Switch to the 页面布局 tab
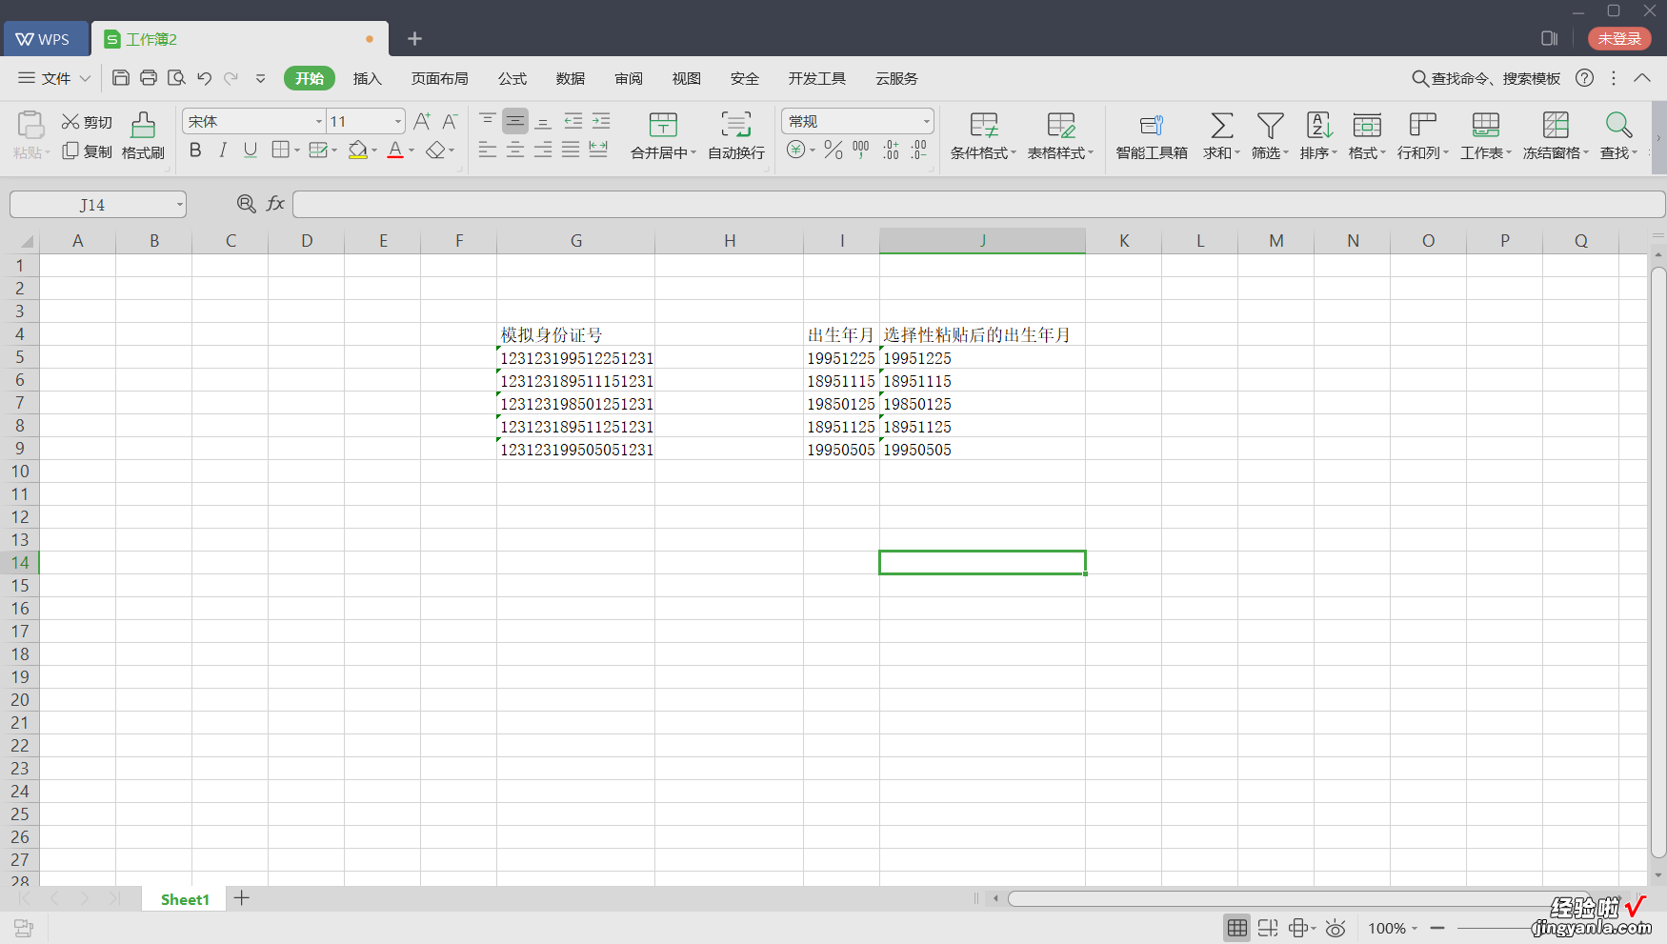The width and height of the screenshot is (1667, 944). pos(440,78)
